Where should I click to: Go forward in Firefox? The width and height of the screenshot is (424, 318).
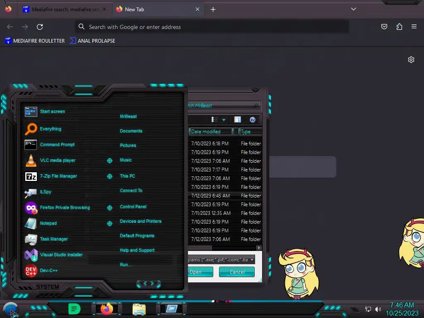[x=25, y=27]
